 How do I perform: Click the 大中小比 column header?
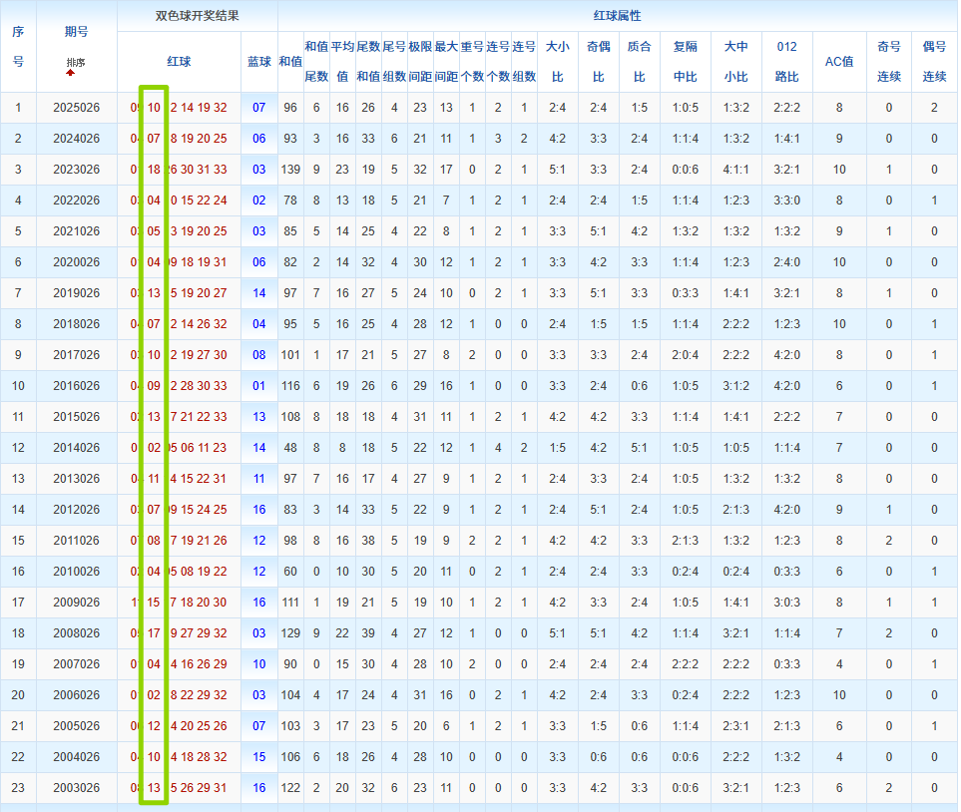click(736, 61)
